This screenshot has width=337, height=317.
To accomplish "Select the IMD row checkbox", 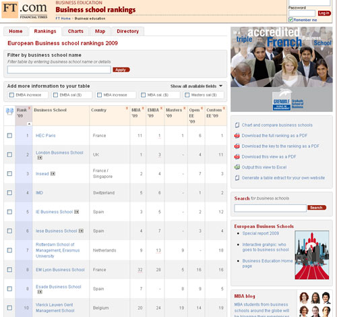I will pos(9,193).
